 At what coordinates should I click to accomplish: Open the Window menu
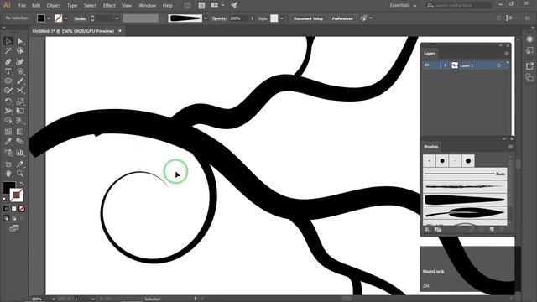point(147,6)
